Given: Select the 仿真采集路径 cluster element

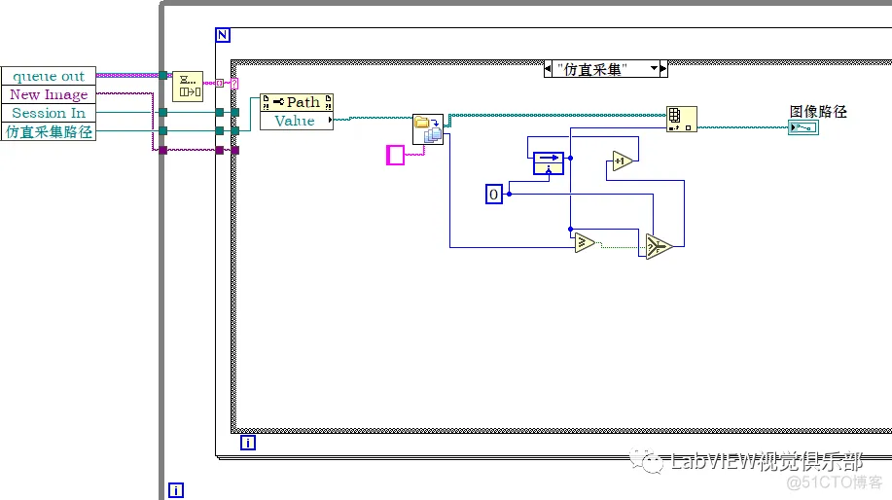Looking at the screenshot, I should pyautogui.click(x=49, y=131).
